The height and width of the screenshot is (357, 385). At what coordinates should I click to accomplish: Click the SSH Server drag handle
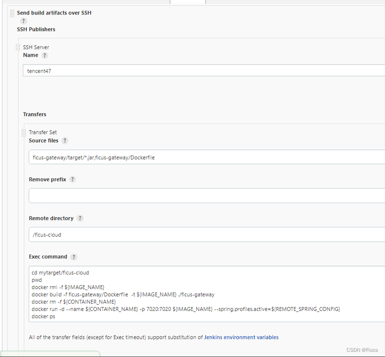click(x=18, y=47)
